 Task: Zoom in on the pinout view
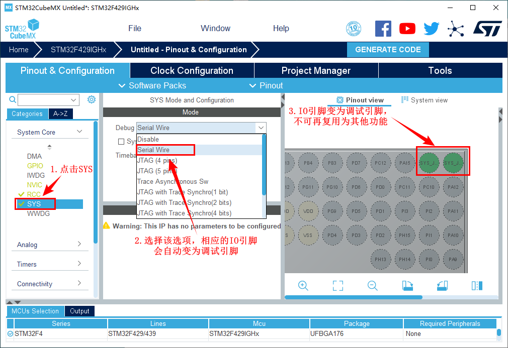pyautogui.click(x=303, y=285)
